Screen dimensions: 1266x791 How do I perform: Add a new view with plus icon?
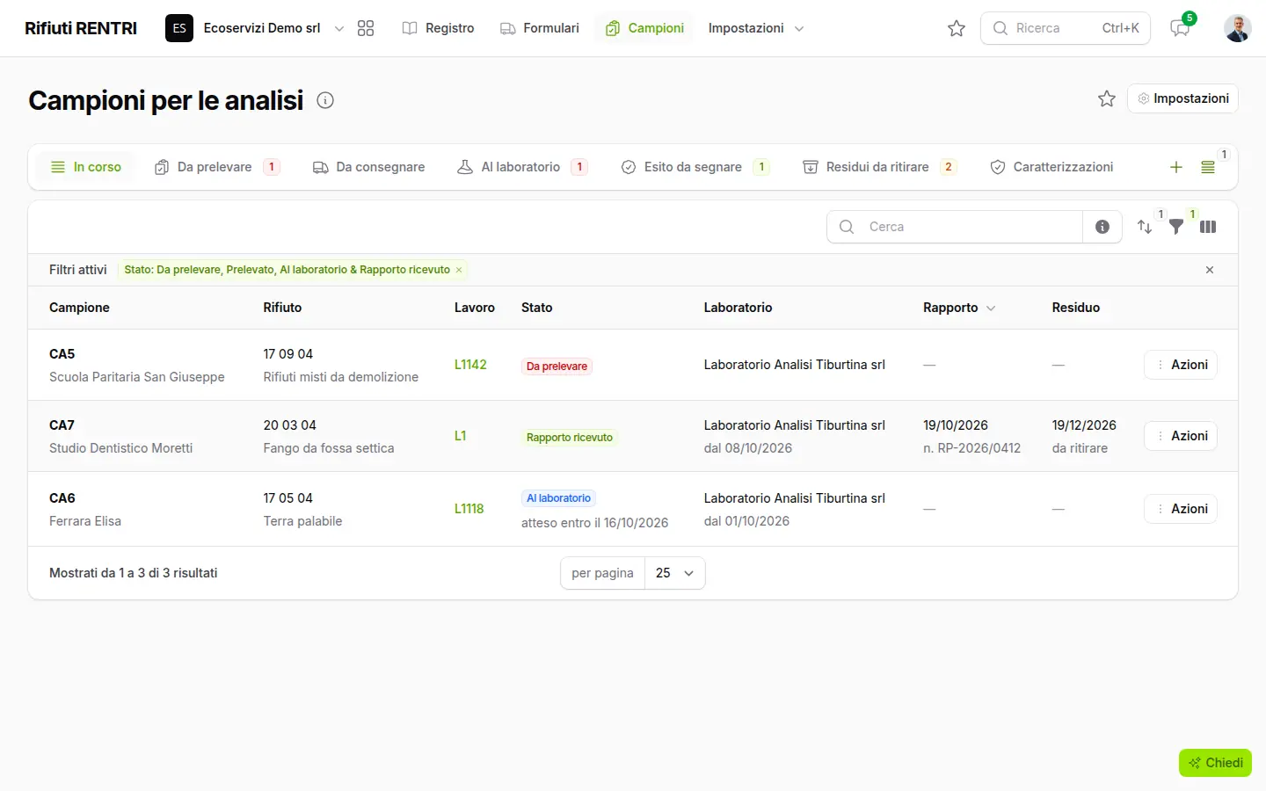(x=1176, y=167)
